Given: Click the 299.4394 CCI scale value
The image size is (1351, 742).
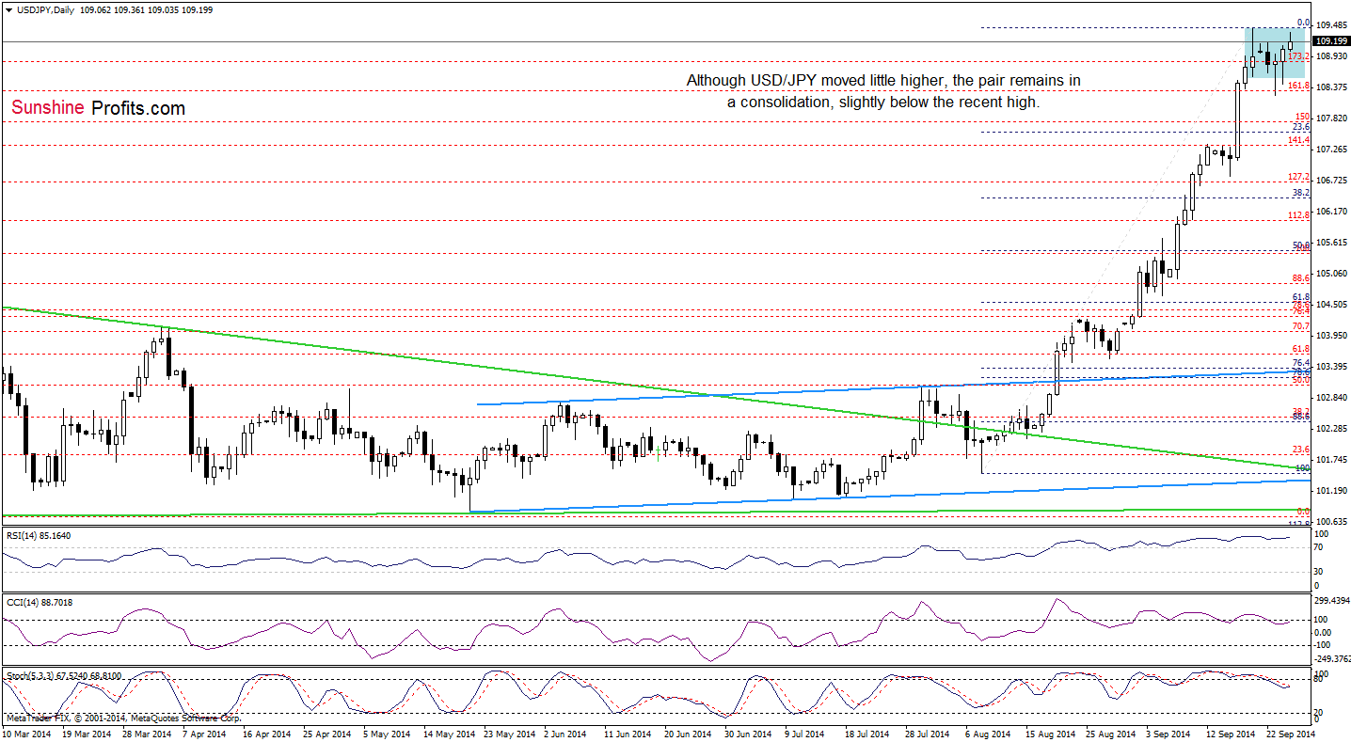Looking at the screenshot, I should coord(1333,600).
